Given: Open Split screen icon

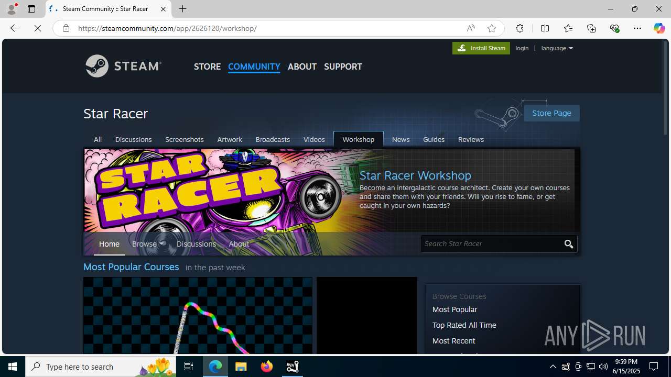Looking at the screenshot, I should (545, 28).
